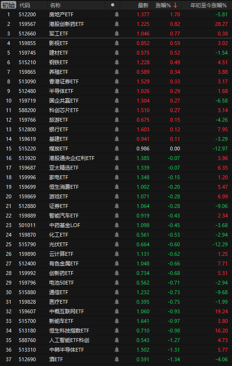Sort by the 最新 price column
Viewport: 232px width, 366px height.
pyautogui.click(x=143, y=5)
